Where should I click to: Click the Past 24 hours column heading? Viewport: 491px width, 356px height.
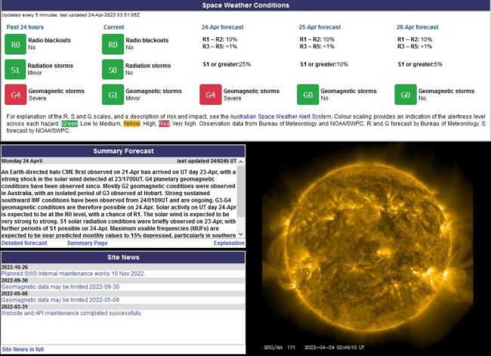coord(25,27)
